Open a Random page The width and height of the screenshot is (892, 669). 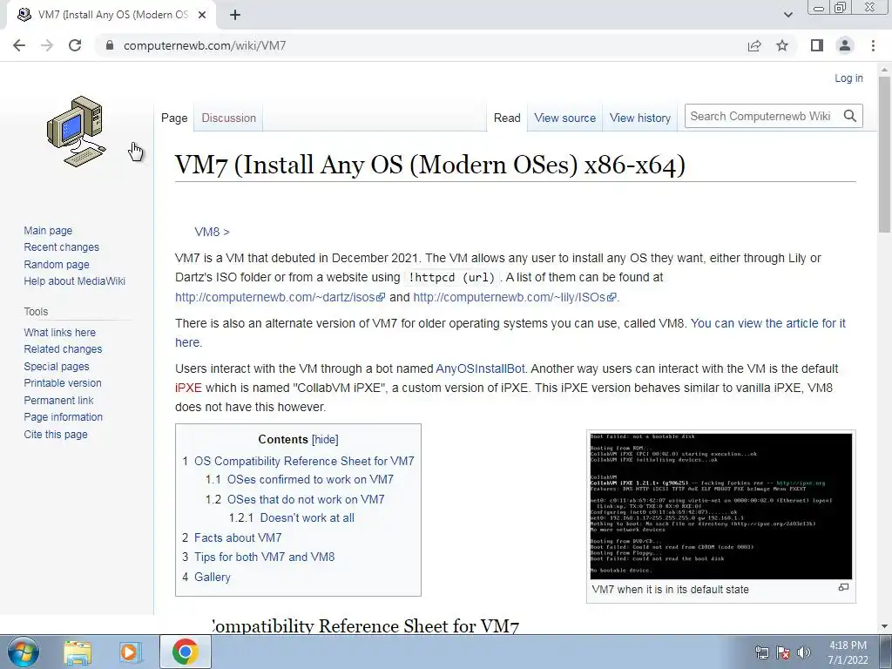(57, 264)
